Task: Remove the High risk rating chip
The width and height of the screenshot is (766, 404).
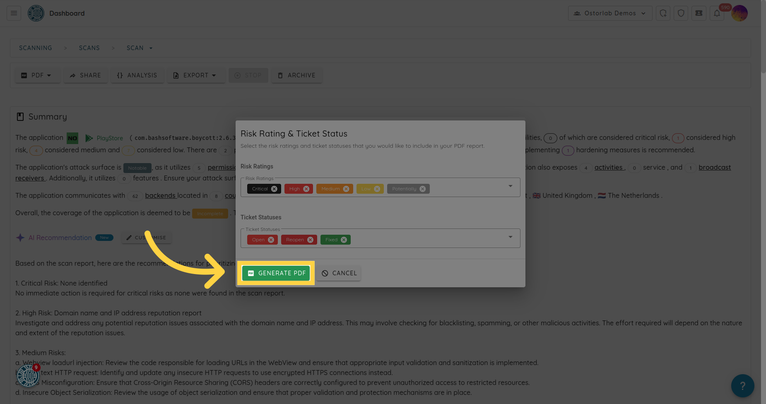Action: 306,189
